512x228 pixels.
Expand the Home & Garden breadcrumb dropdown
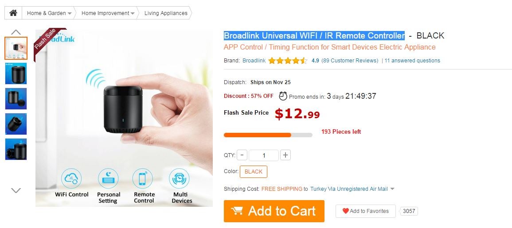click(70, 14)
